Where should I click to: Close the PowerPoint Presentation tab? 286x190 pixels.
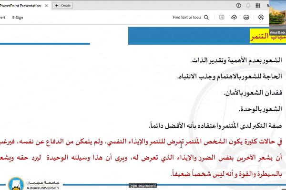coord(47,5)
